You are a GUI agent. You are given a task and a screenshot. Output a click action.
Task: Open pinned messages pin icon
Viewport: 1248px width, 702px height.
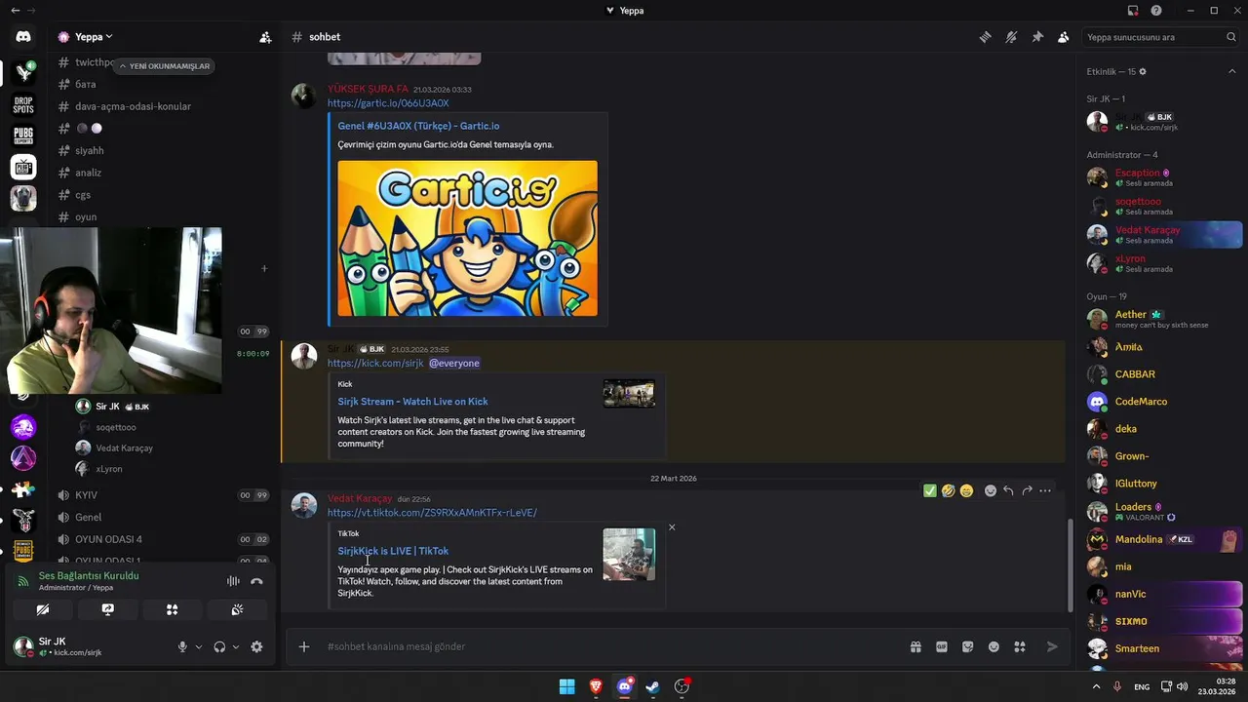(1037, 37)
